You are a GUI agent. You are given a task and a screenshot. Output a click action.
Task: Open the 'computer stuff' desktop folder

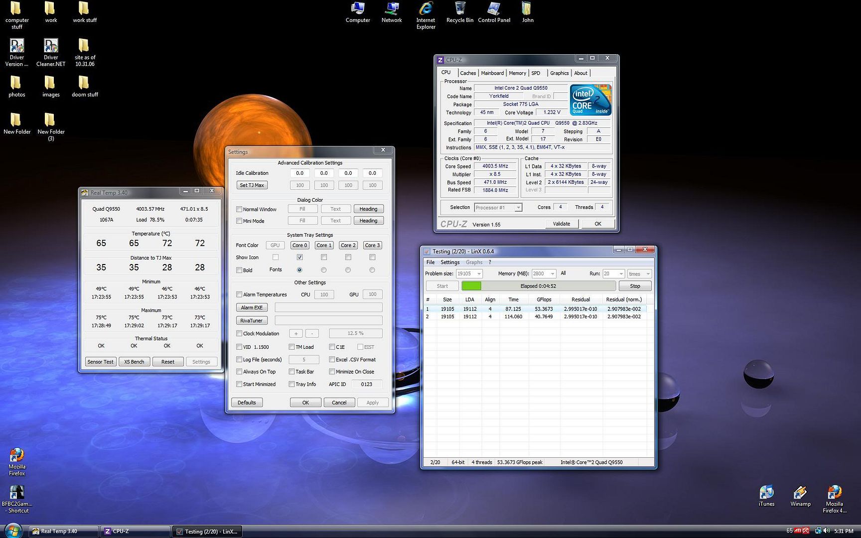click(x=16, y=15)
